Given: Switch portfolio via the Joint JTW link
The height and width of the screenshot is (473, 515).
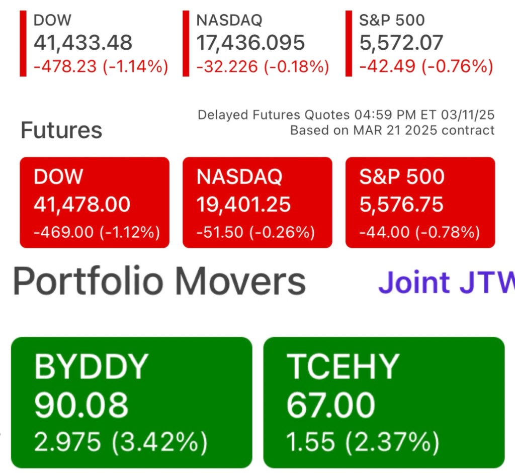Looking at the screenshot, I should 446,282.
